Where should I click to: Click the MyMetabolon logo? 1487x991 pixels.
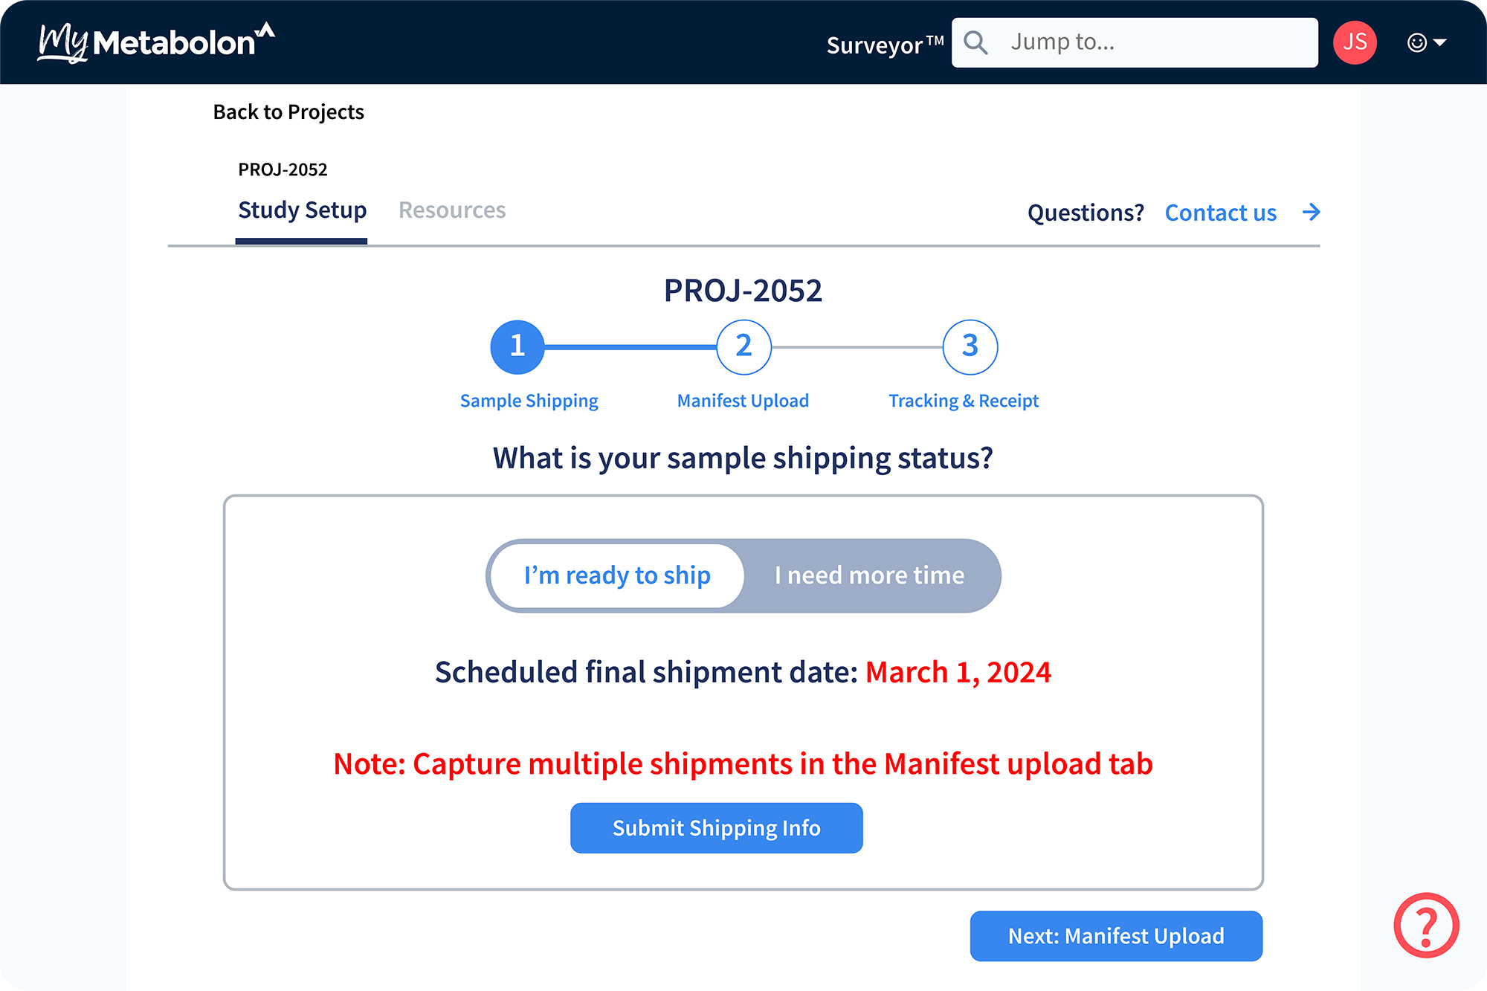pos(158,42)
